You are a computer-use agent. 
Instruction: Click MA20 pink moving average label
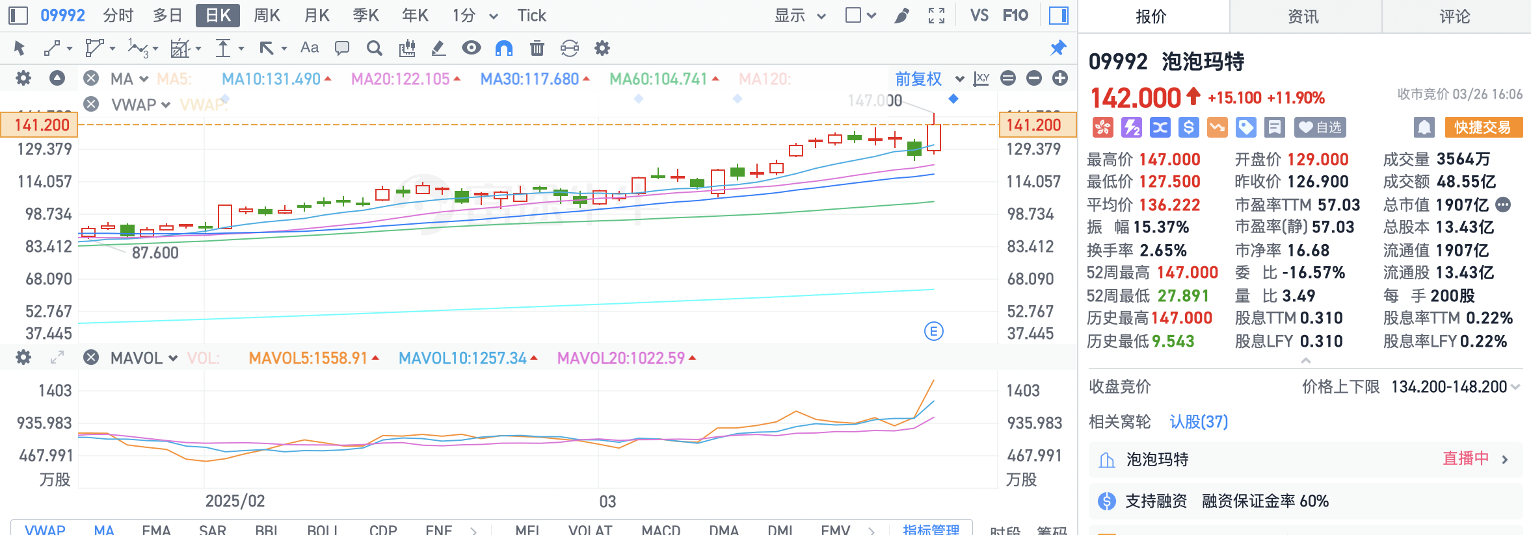pyautogui.click(x=401, y=79)
